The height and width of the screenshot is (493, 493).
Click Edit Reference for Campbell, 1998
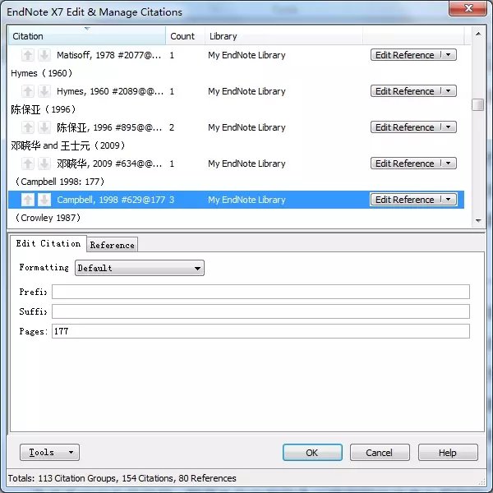pos(406,200)
